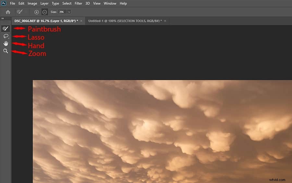Click the Photoshop Ps logo icon

[4, 3]
